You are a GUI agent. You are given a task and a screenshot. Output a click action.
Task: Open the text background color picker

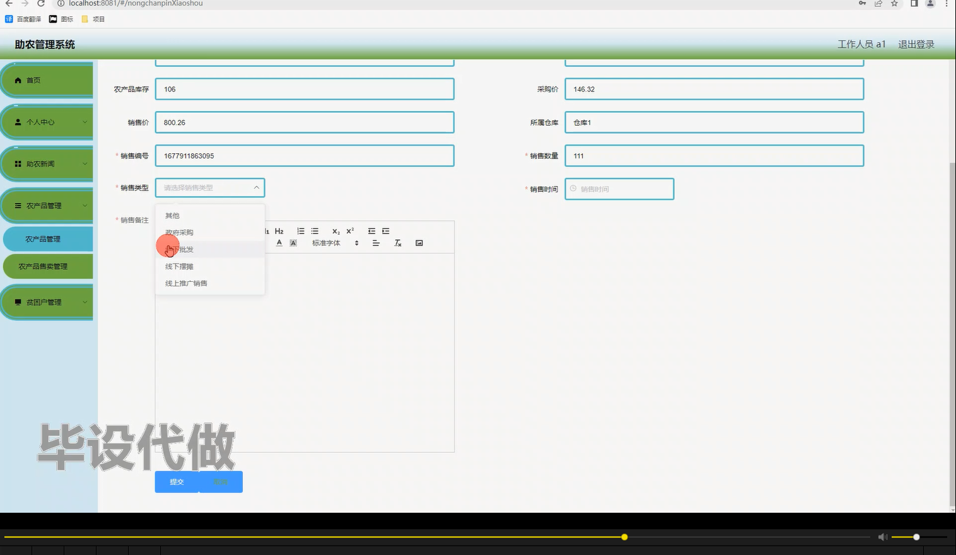293,243
